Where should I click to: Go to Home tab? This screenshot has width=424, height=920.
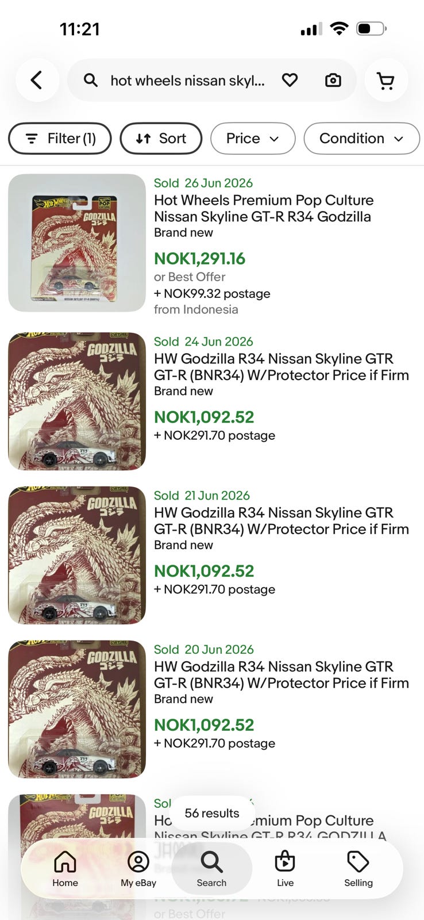tap(65, 869)
